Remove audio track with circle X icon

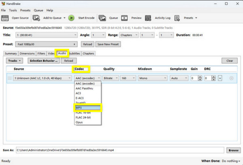click(x=231, y=78)
